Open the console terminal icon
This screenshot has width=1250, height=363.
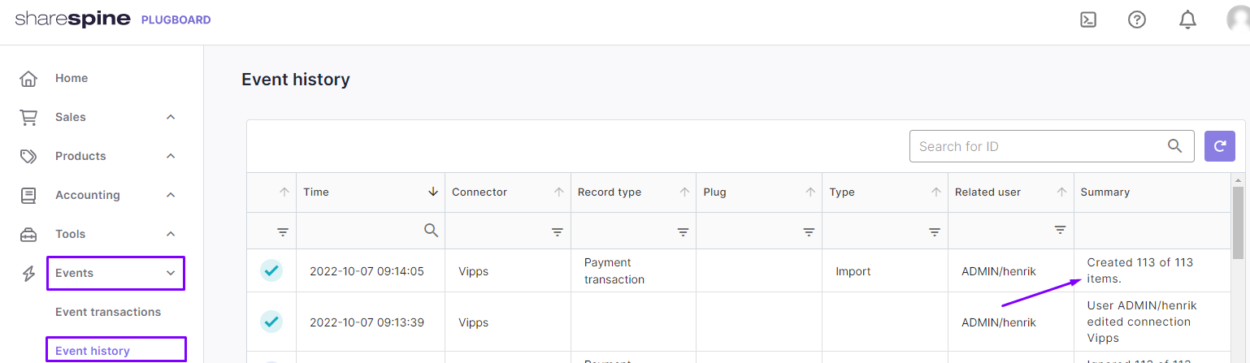[x=1088, y=19]
